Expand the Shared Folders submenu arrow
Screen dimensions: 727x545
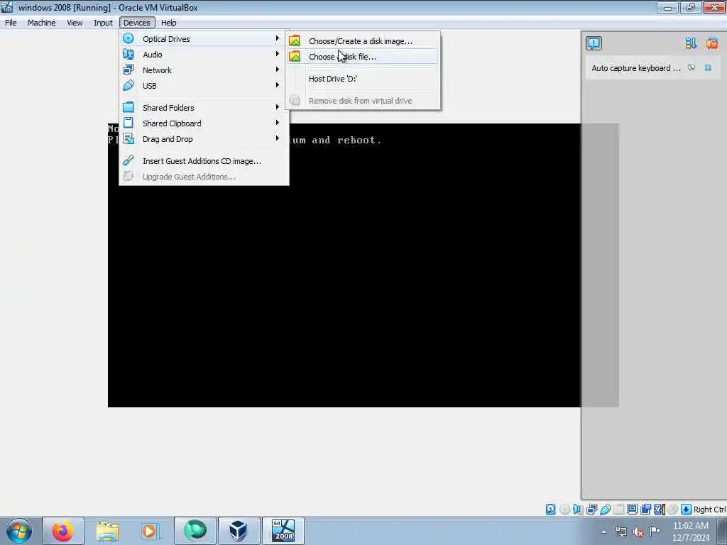click(x=278, y=107)
